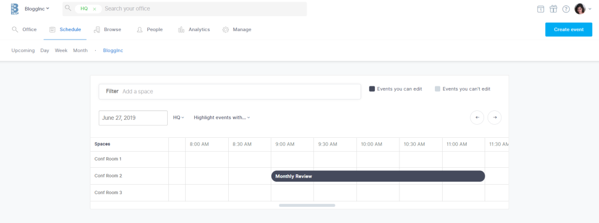The height and width of the screenshot is (223, 599).
Task: Click the Create event button
Action: (x=568, y=29)
